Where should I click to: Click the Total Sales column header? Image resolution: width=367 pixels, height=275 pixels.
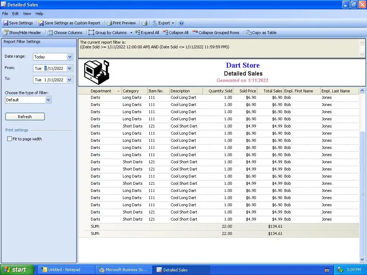click(270, 91)
